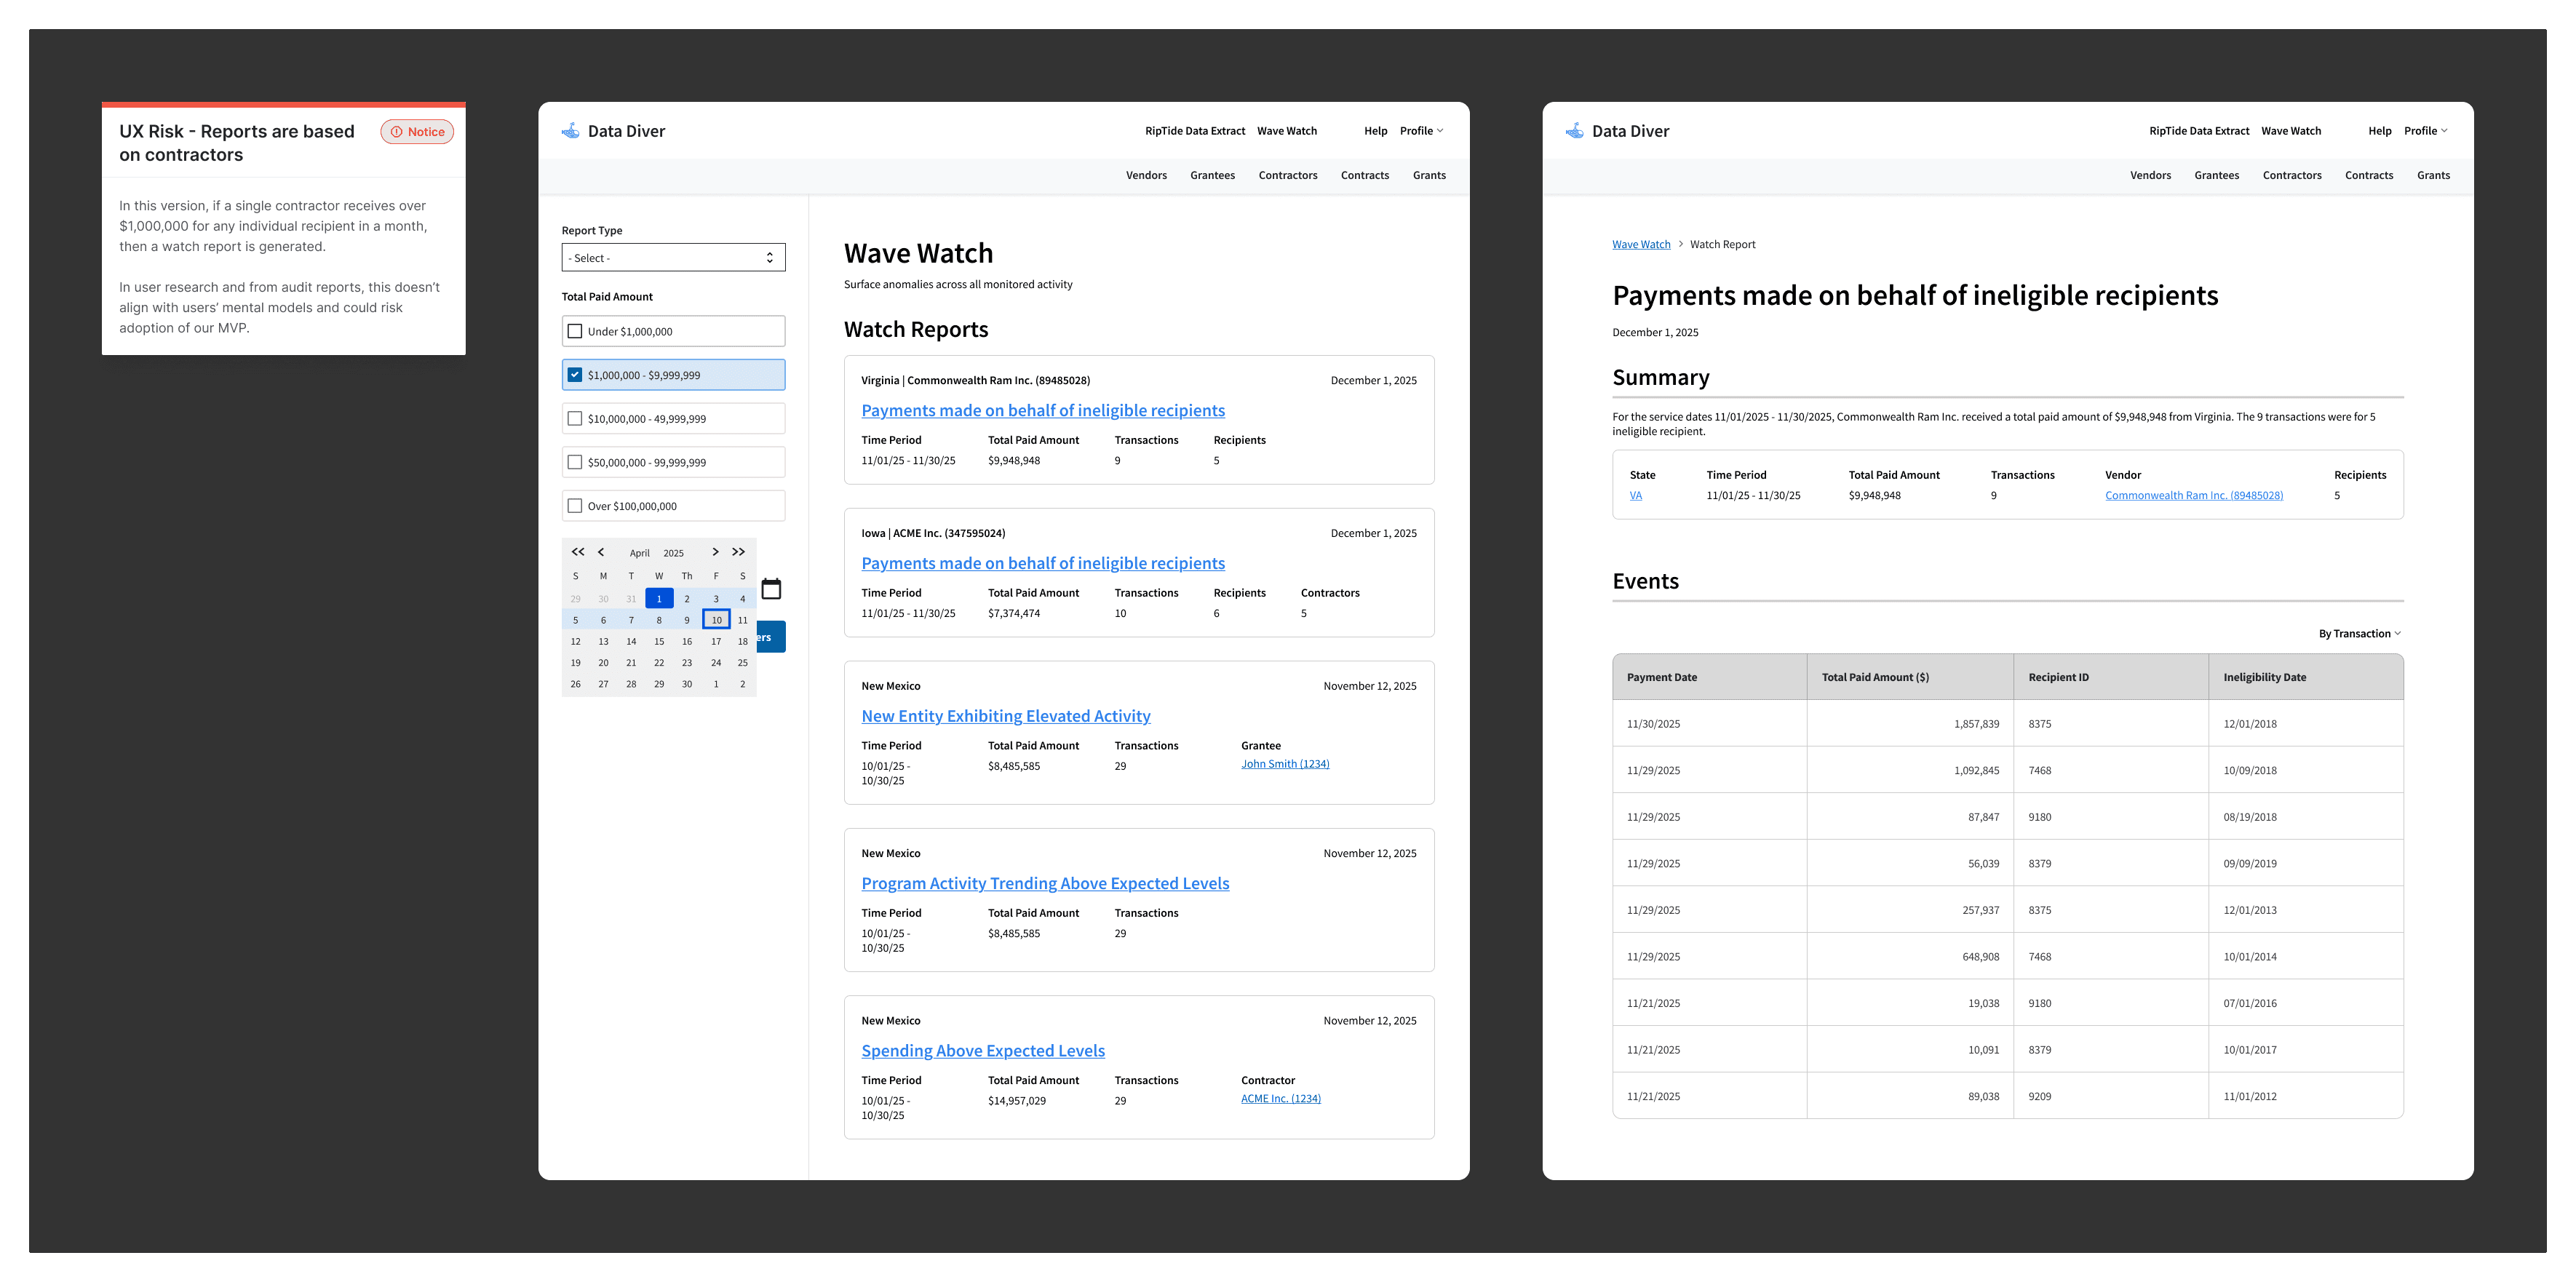Open Profile menu in the right panel
Image resolution: width=2576 pixels, height=1282 pixels.
[2425, 131]
